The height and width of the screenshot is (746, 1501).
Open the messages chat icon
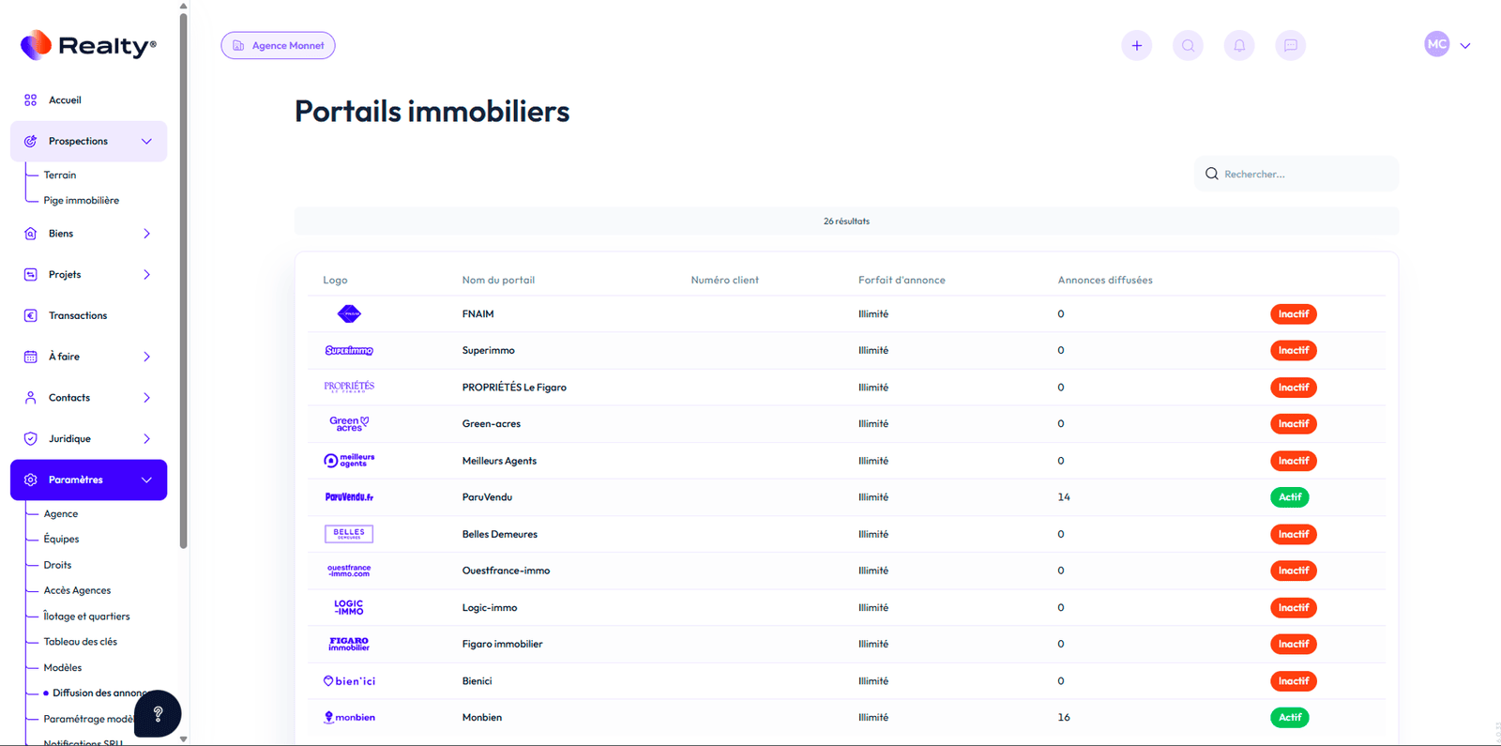click(x=1291, y=45)
